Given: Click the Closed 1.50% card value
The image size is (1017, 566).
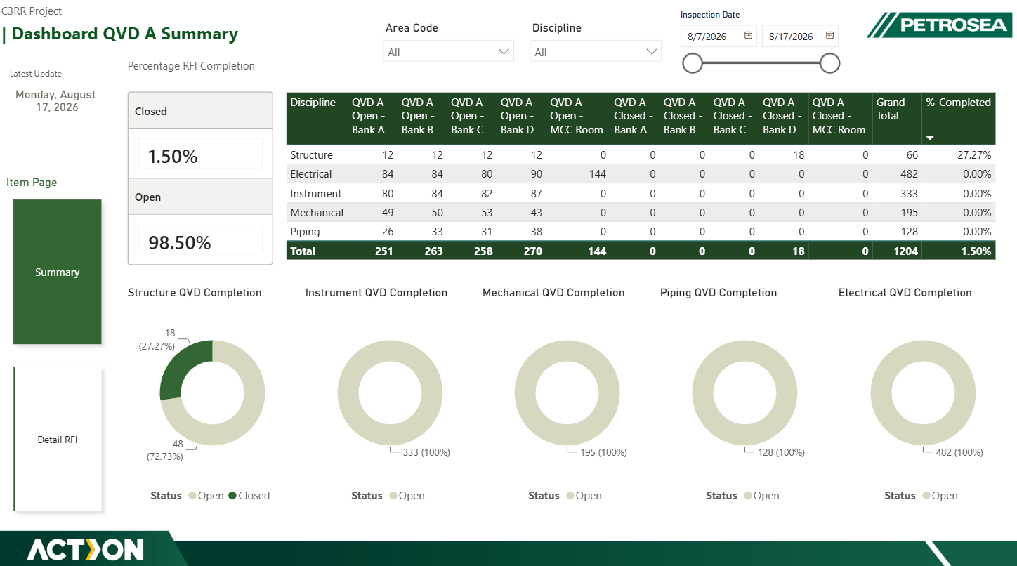Looking at the screenshot, I should (x=173, y=156).
